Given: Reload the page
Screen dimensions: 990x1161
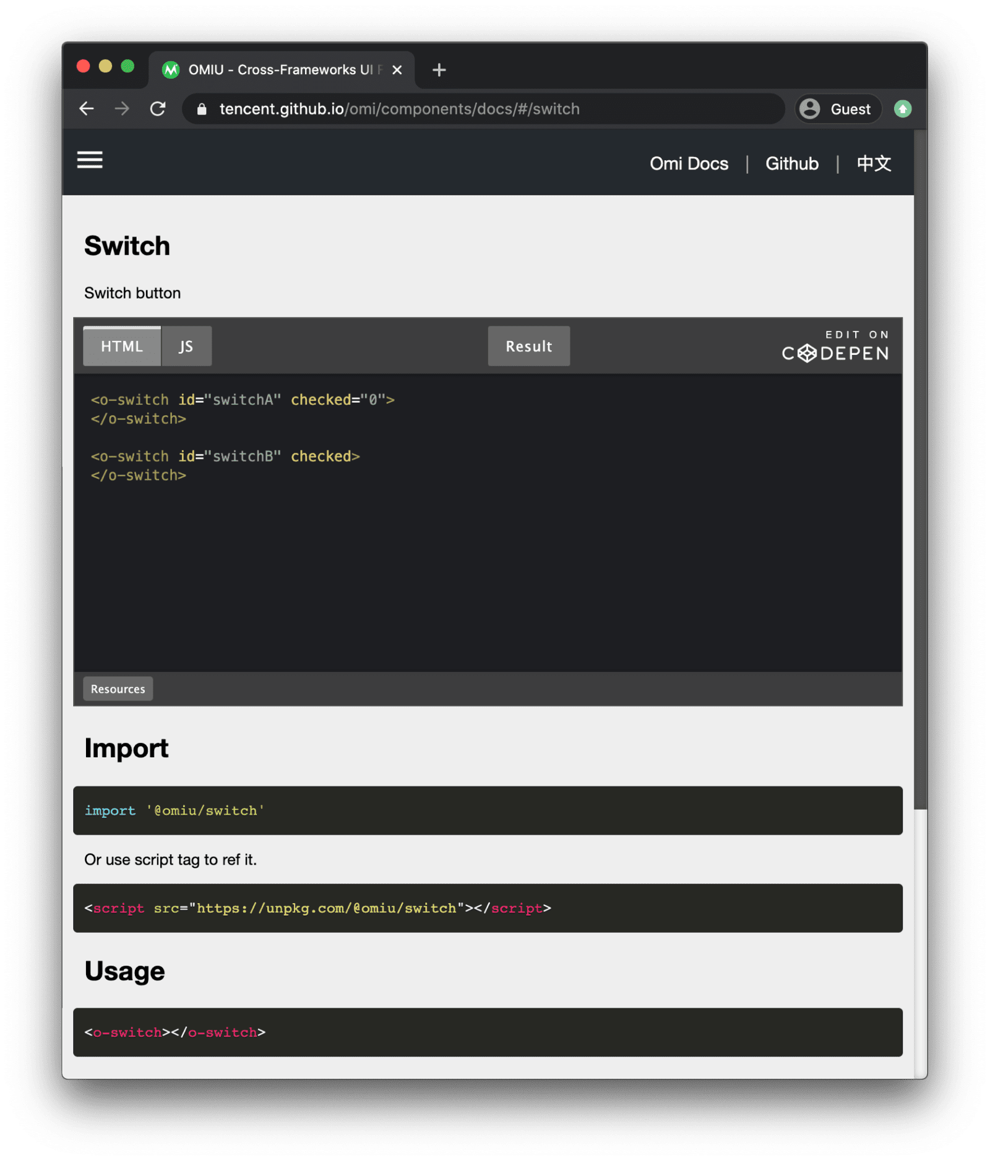Looking at the screenshot, I should pyautogui.click(x=158, y=108).
